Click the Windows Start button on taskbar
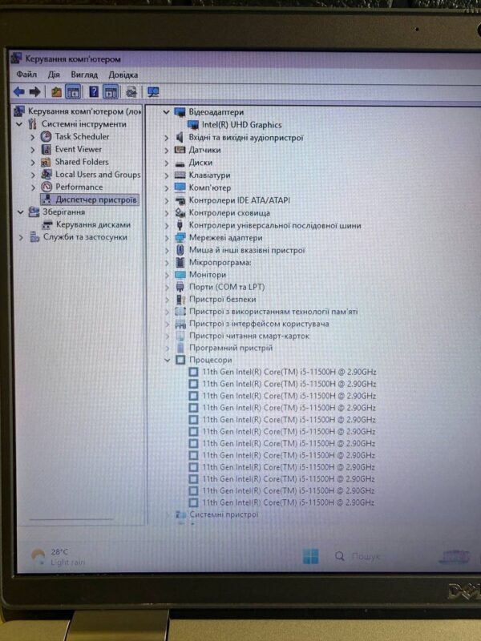This screenshot has height=641, width=481. 310,556
